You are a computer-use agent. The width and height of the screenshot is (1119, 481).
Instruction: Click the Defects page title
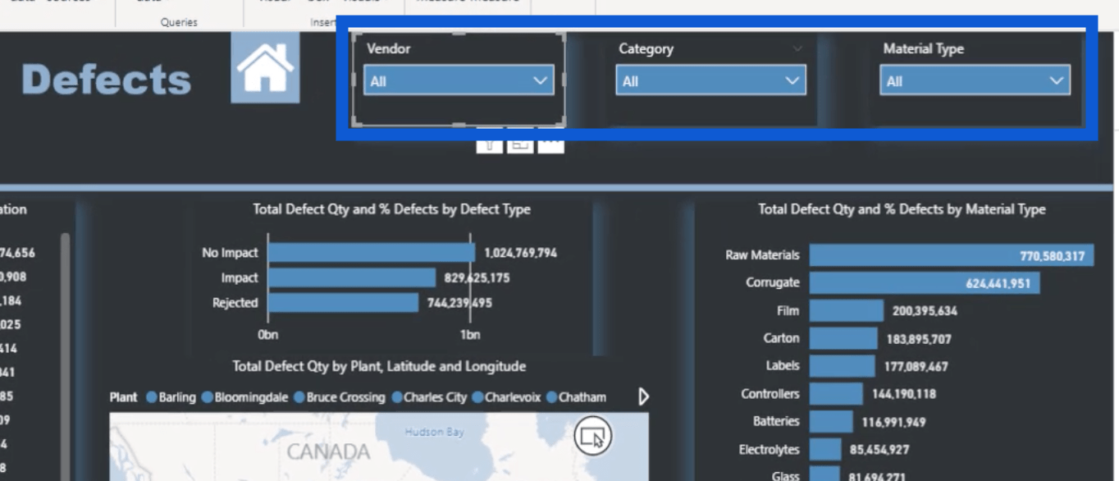[x=107, y=80]
